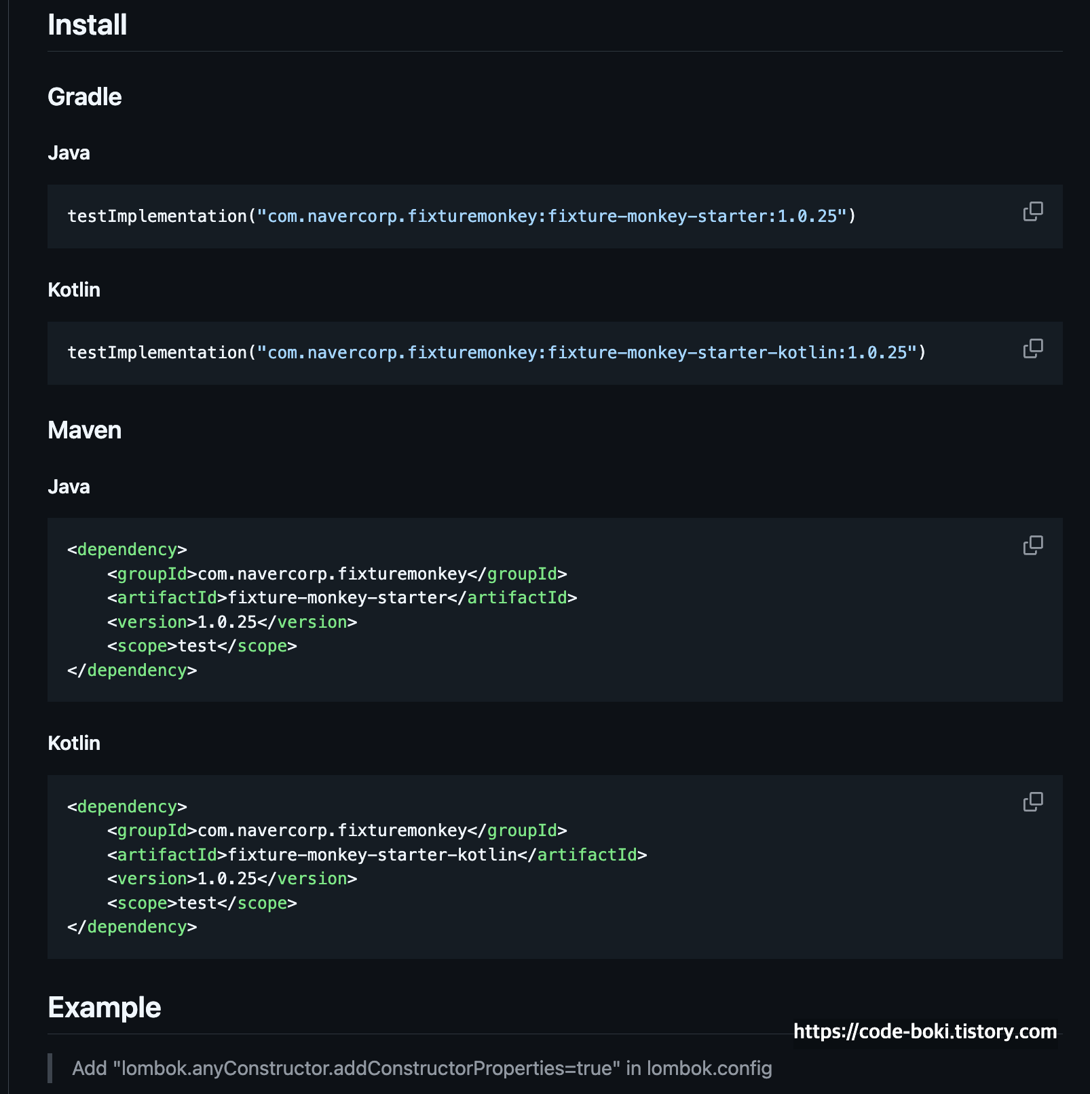Click the fixture-monkey-starter-kotlin artifactId line

[377, 855]
